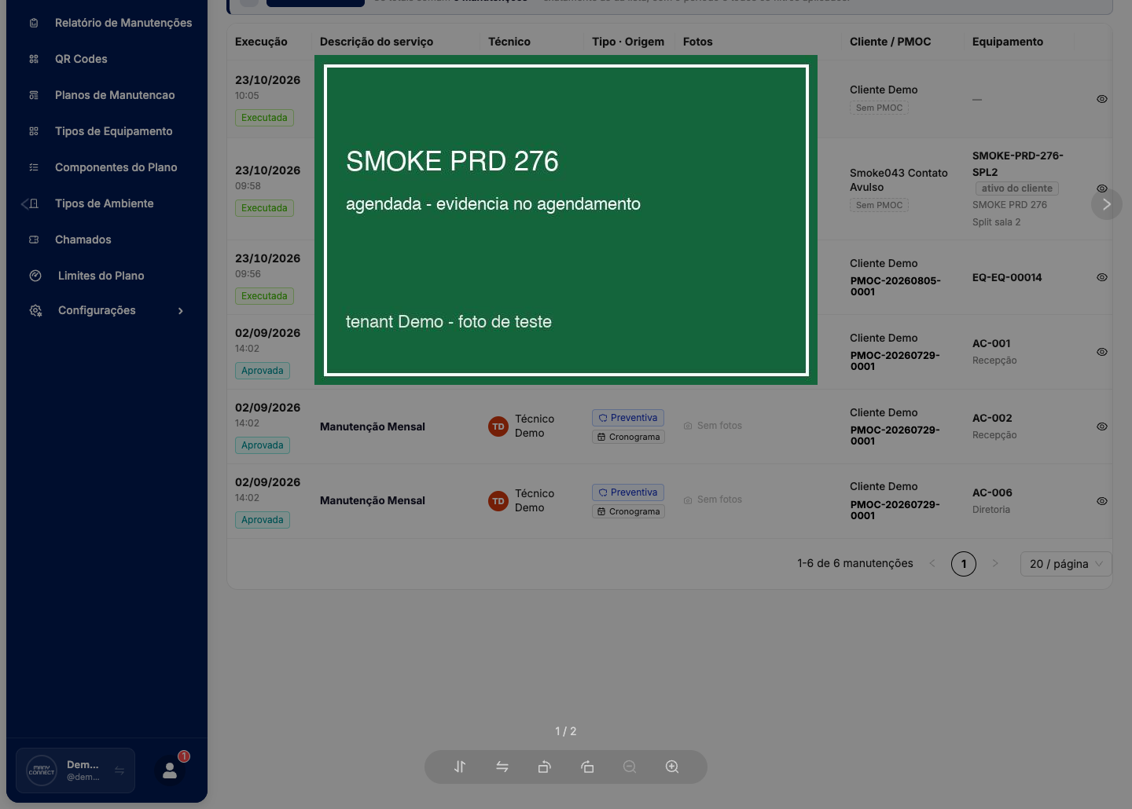This screenshot has width=1132, height=809.
Task: Go to the next pagination page
Action: 995,564
